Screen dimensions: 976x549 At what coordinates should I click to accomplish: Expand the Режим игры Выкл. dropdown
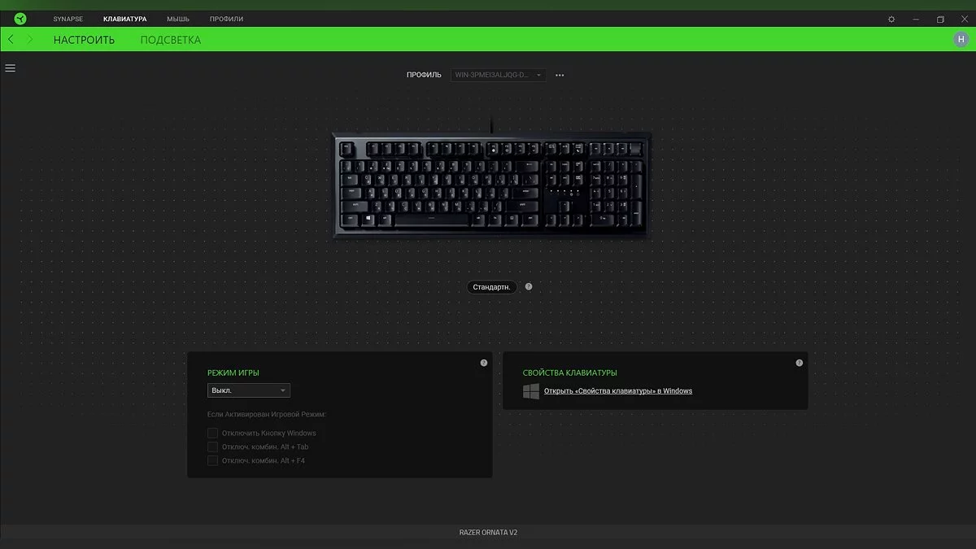(249, 390)
